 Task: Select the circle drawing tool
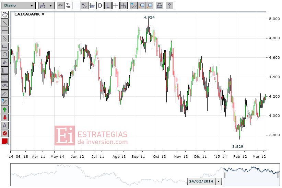point(5,54)
